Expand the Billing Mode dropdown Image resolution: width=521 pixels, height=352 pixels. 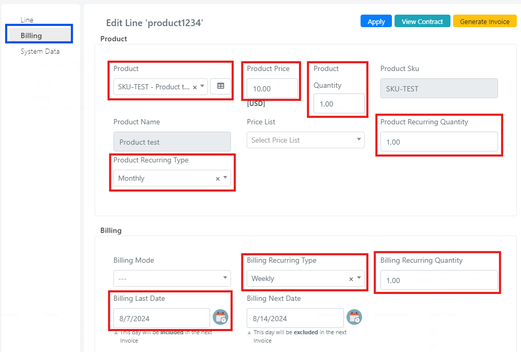click(172, 278)
